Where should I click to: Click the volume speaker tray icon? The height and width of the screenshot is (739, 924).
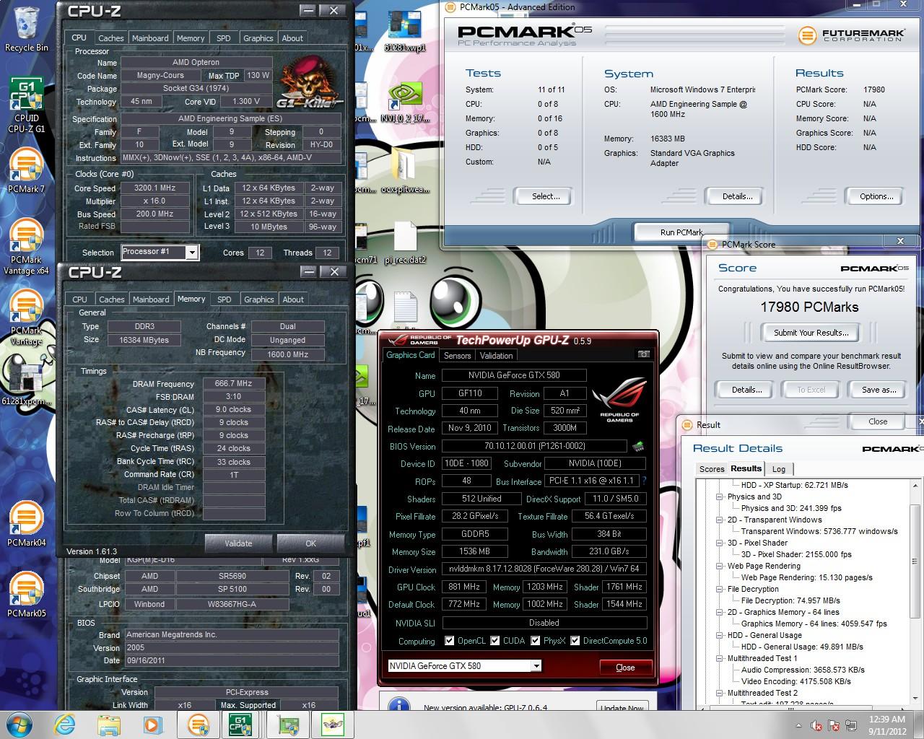tap(817, 725)
